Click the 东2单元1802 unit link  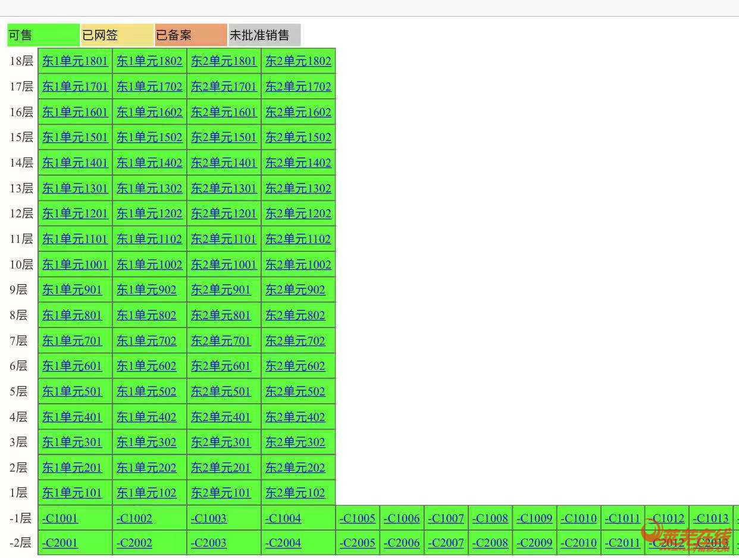(298, 61)
